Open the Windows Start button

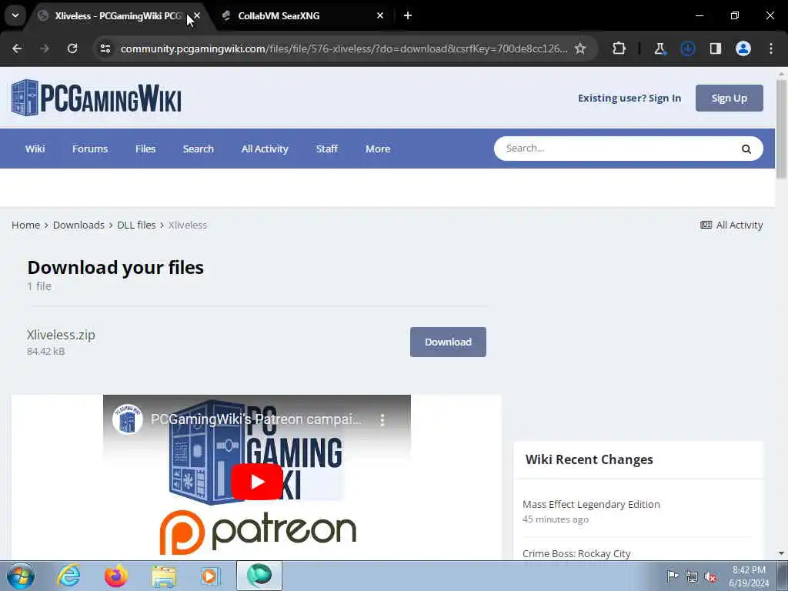click(x=20, y=576)
